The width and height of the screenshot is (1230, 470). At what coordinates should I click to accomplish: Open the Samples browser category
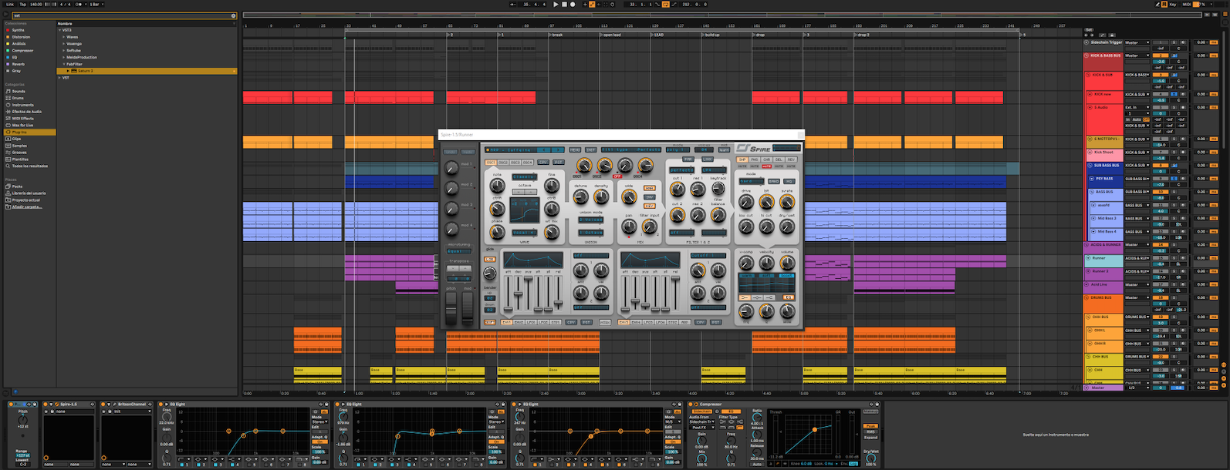[x=19, y=146]
